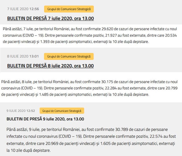Click the 29.620 confirmed cases figure
The height and width of the screenshot is (156, 182).
pyautogui.click(x=107, y=29)
